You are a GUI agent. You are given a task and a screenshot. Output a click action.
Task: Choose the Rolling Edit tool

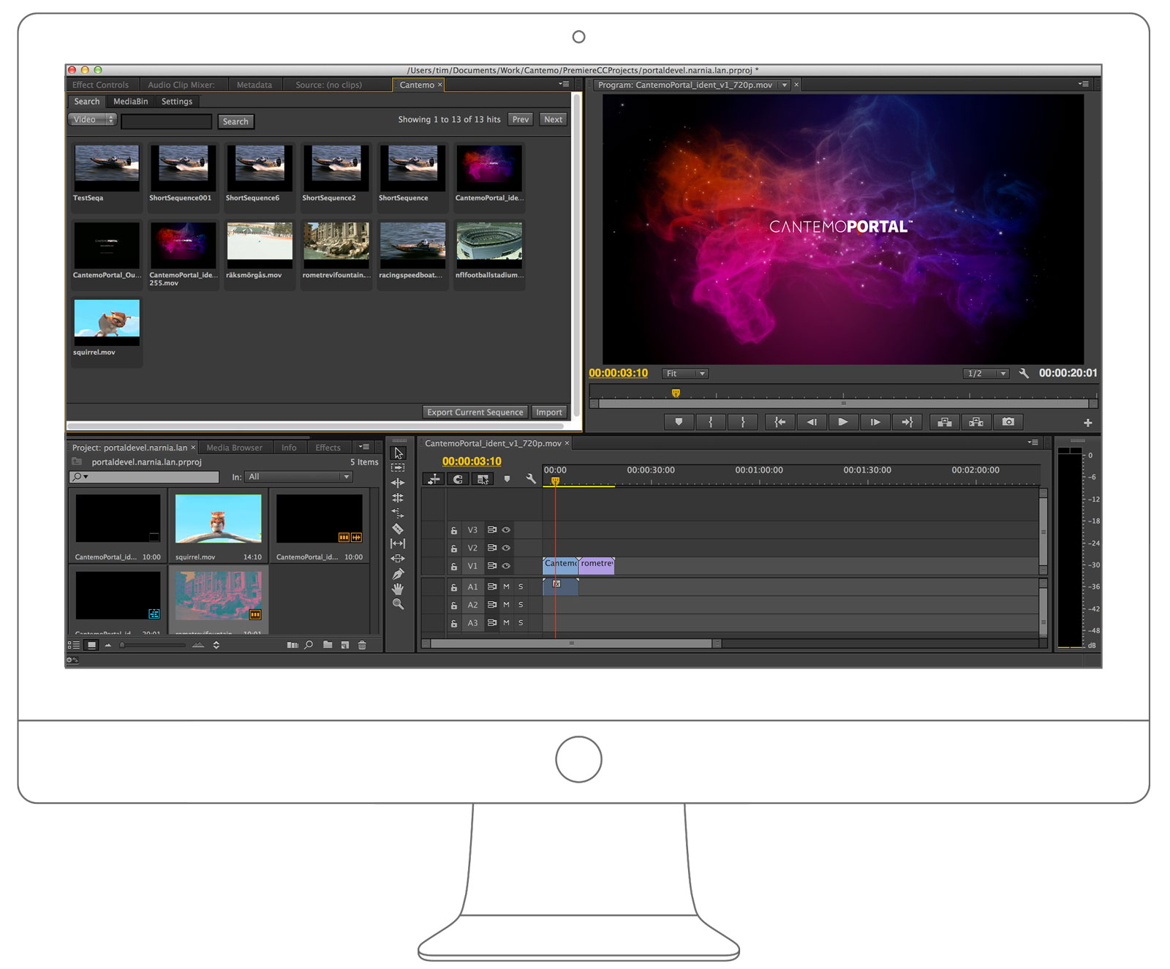(398, 498)
